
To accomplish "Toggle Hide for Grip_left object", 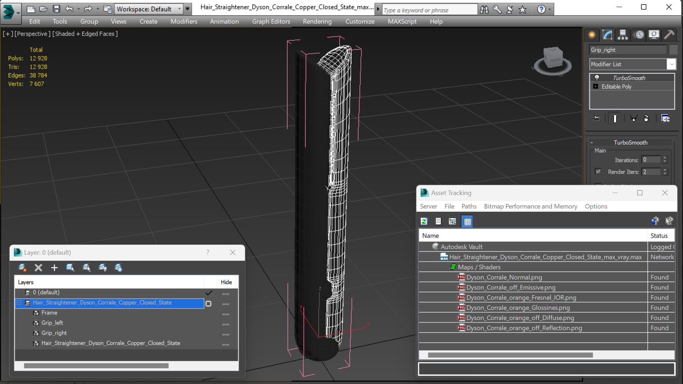I will coord(226,324).
